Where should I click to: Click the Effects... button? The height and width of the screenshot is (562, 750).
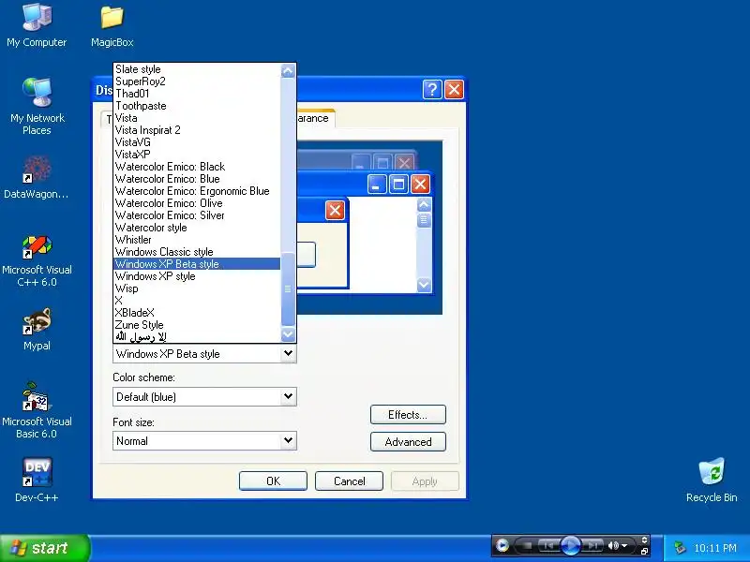click(408, 415)
